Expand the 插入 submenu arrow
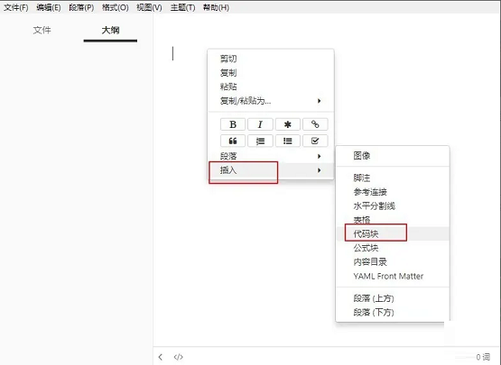Image resolution: width=501 pixels, height=365 pixels. (x=319, y=170)
